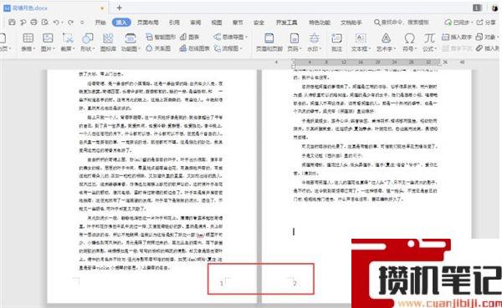Select the 插入 ribbon tab

(x=121, y=23)
